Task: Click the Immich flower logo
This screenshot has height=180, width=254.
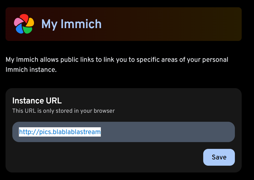Action: pos(24,24)
